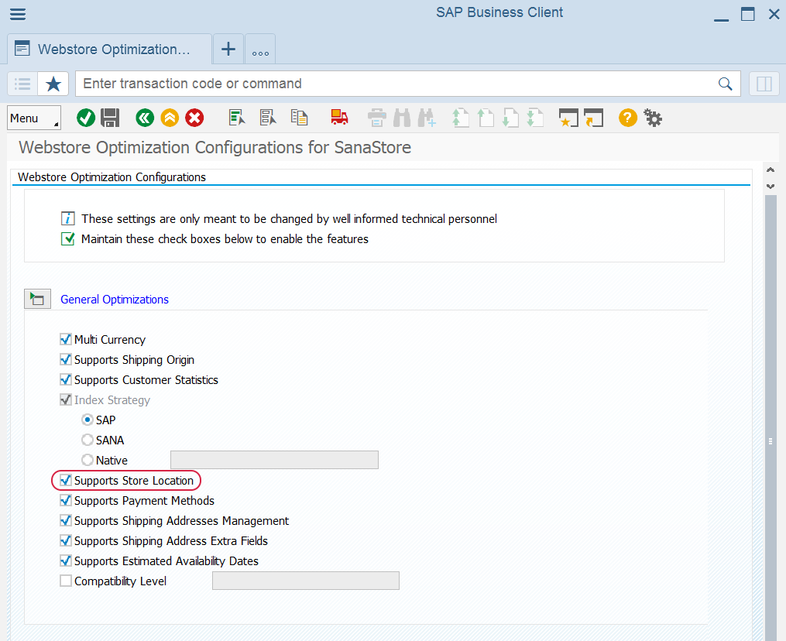786x641 pixels.
Task: Open the Menu dropdown in the toolbar
Action: tap(34, 118)
